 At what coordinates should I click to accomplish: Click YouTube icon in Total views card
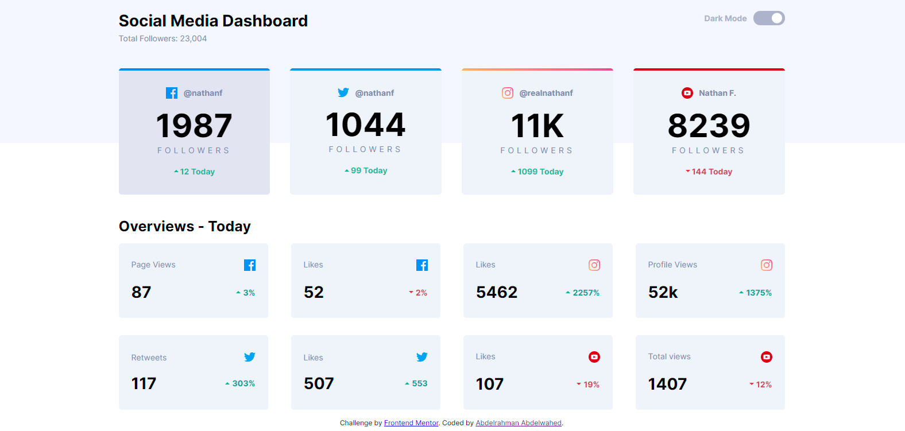[767, 357]
